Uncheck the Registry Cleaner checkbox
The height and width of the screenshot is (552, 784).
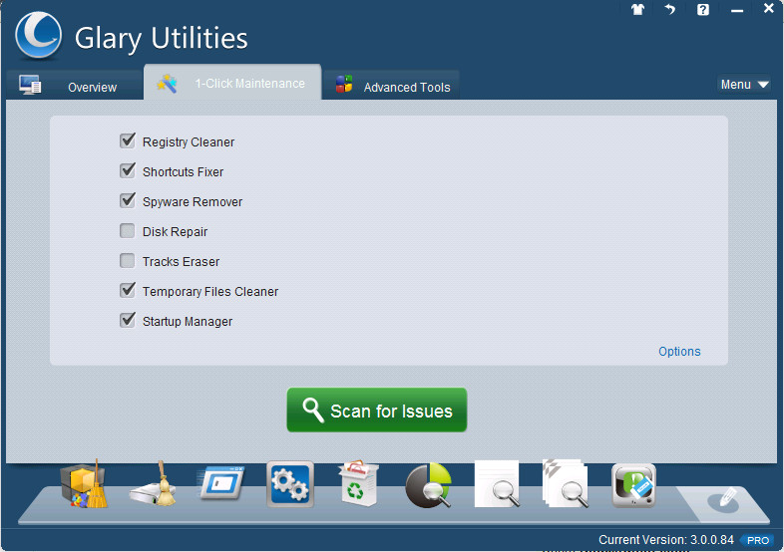pos(128,141)
